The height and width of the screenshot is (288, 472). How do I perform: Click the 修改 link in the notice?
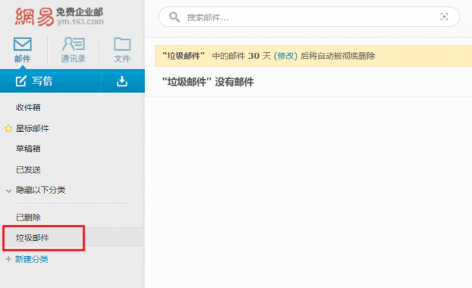(285, 56)
